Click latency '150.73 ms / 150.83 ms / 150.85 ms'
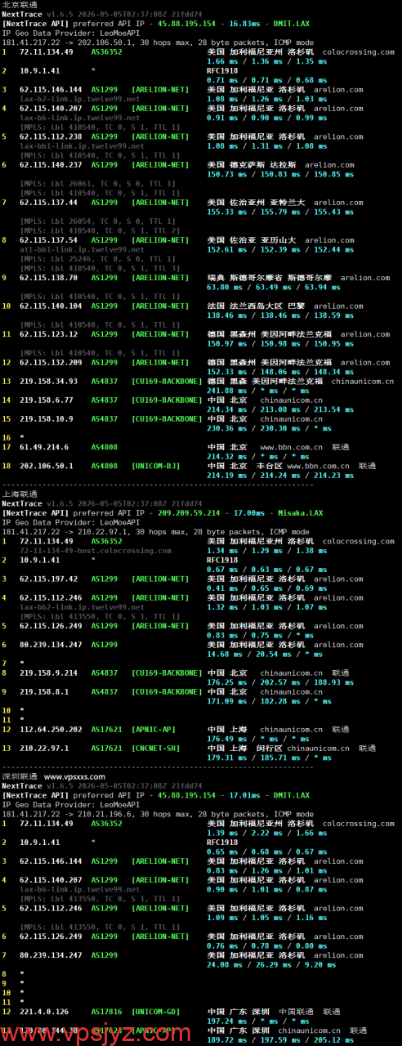Image resolution: width=402 pixels, height=1046 pixels. [280, 174]
